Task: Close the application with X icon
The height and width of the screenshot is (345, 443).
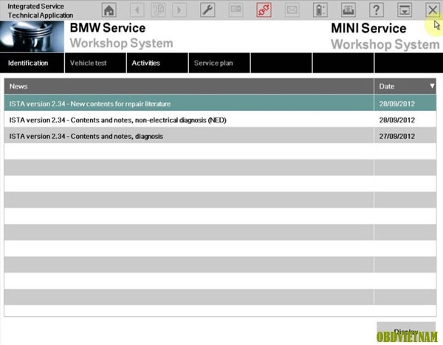Action: (x=433, y=10)
